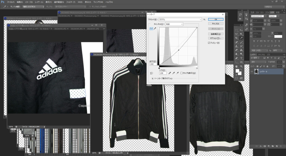Hide レイヤー 0 using its eye icon

coord(252,72)
